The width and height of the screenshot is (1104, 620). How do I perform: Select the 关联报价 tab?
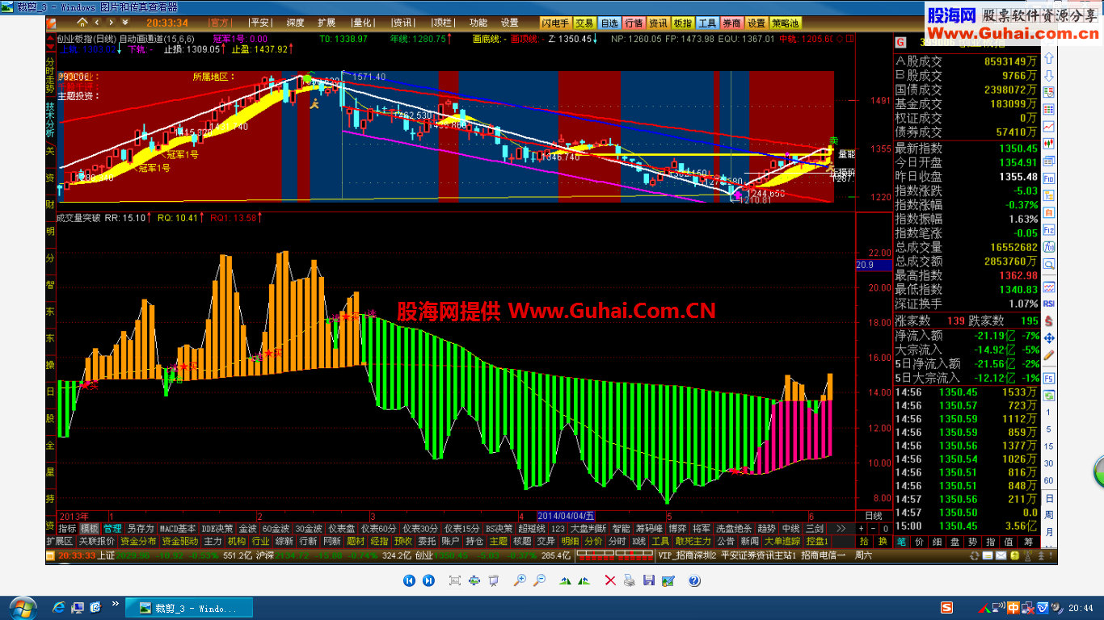[96, 541]
